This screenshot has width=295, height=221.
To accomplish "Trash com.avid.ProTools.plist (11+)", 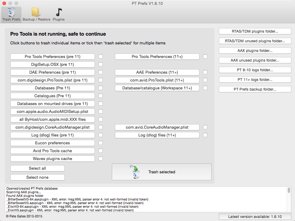I will [157, 80].
